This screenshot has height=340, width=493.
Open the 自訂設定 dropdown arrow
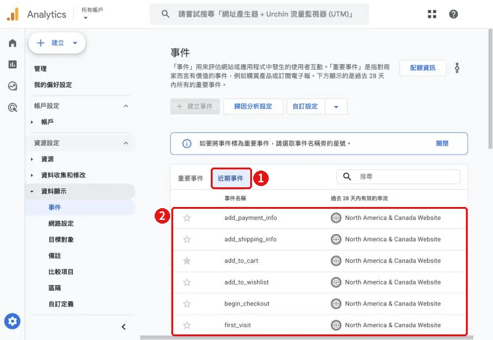coord(336,107)
